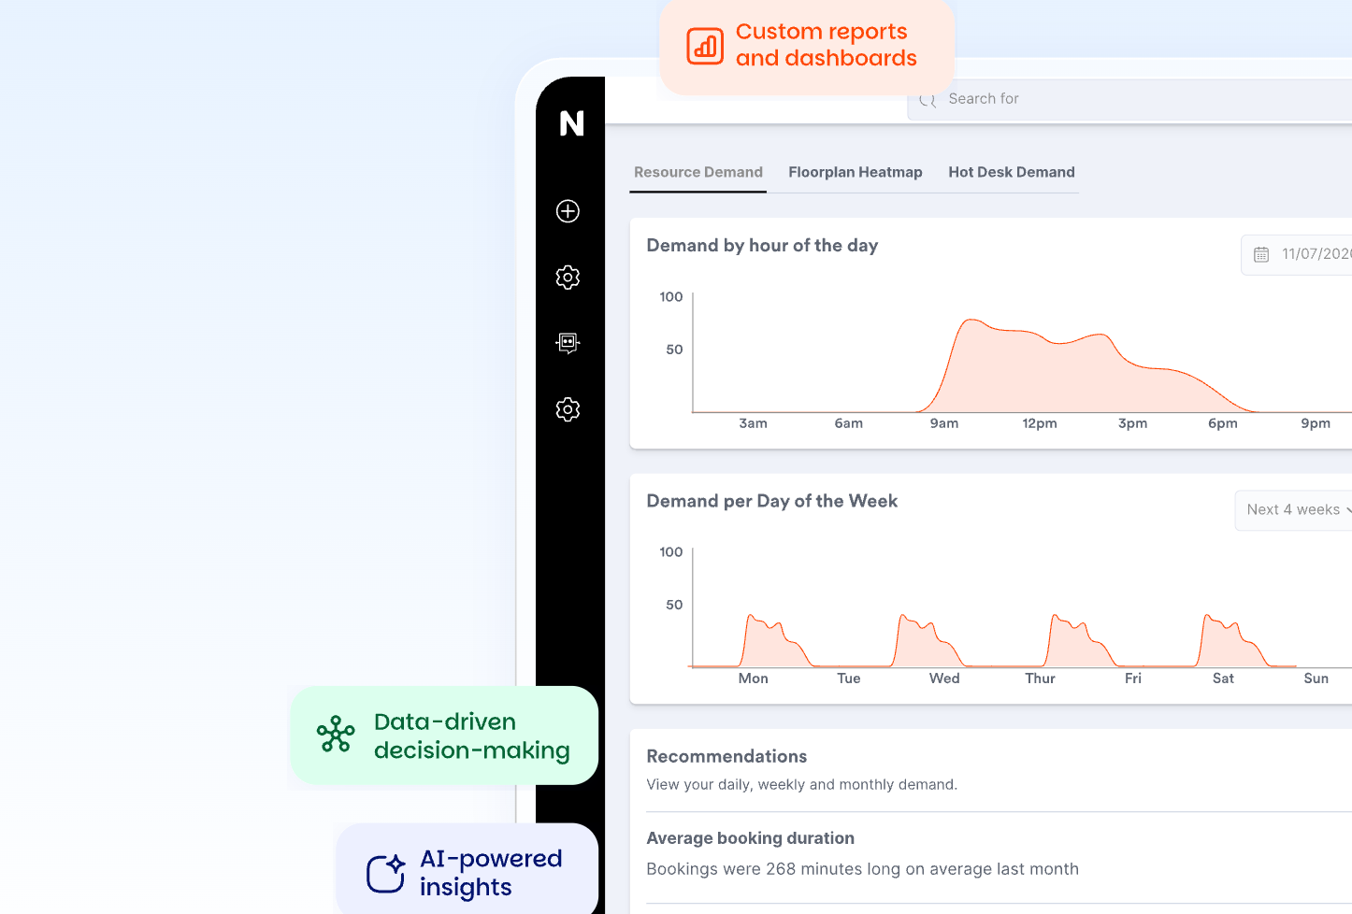This screenshot has height=914, width=1352.
Task: Click the bar chart icon on the Custom reports badge
Action: click(x=705, y=46)
